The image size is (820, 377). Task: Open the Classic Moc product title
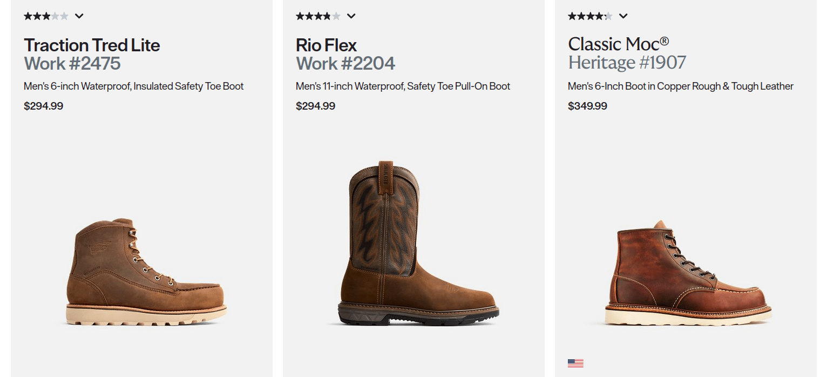(x=618, y=44)
